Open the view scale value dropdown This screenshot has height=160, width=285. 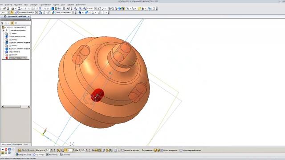click(x=95, y=8)
